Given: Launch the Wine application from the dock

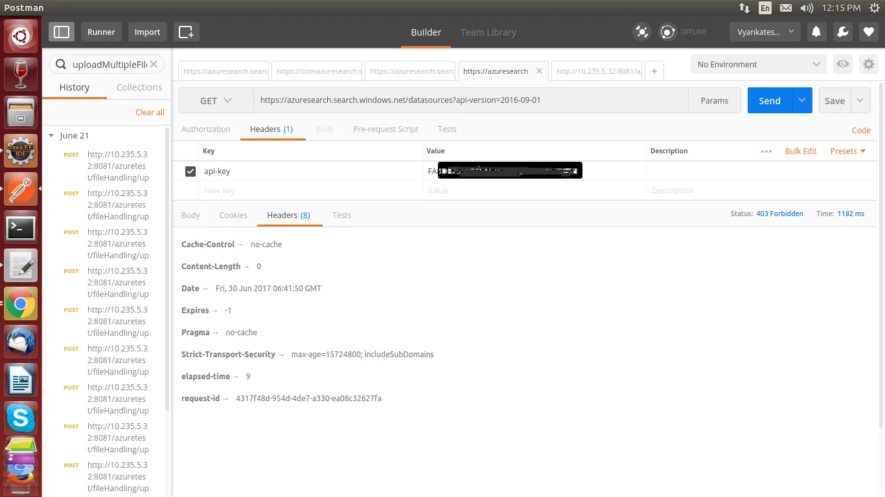Looking at the screenshot, I should (21, 74).
